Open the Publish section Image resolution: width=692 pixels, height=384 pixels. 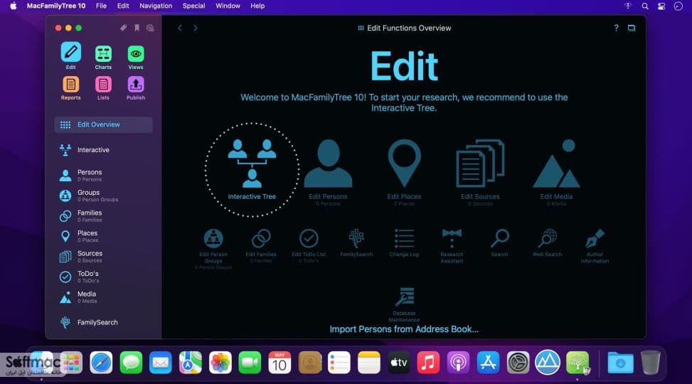coord(136,88)
